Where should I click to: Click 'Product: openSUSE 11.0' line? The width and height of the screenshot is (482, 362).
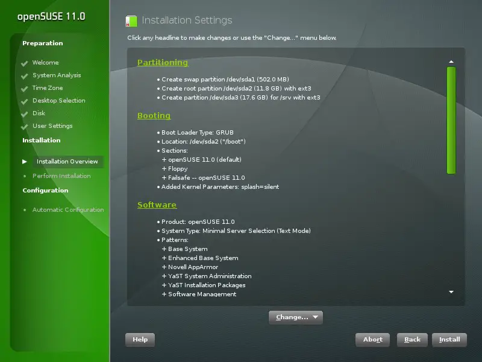pyautogui.click(x=198, y=222)
